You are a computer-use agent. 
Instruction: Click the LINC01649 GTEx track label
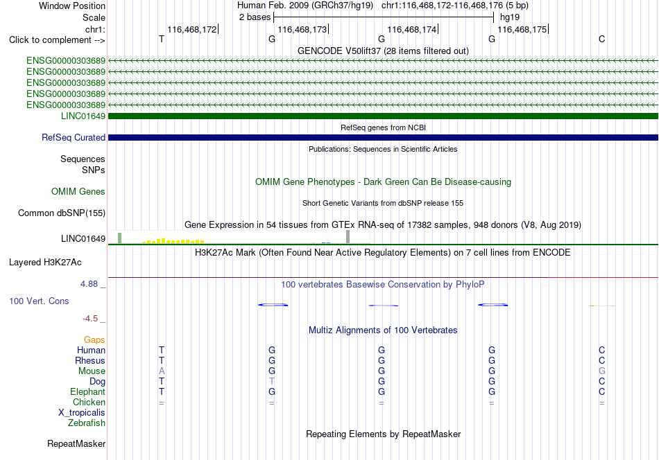pyautogui.click(x=83, y=239)
